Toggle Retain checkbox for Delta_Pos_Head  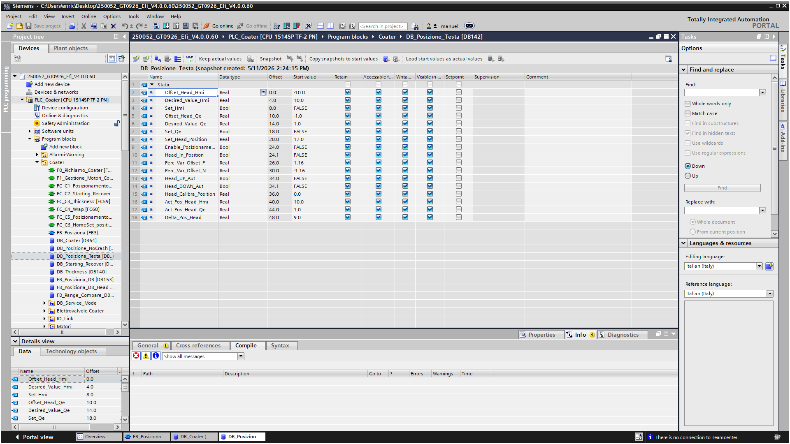(348, 217)
